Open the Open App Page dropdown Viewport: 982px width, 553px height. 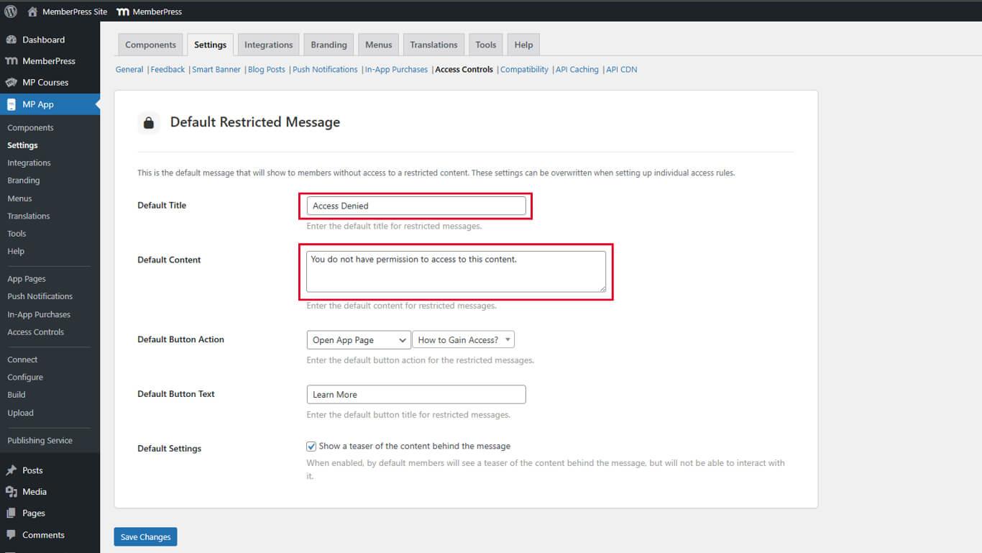[358, 340]
